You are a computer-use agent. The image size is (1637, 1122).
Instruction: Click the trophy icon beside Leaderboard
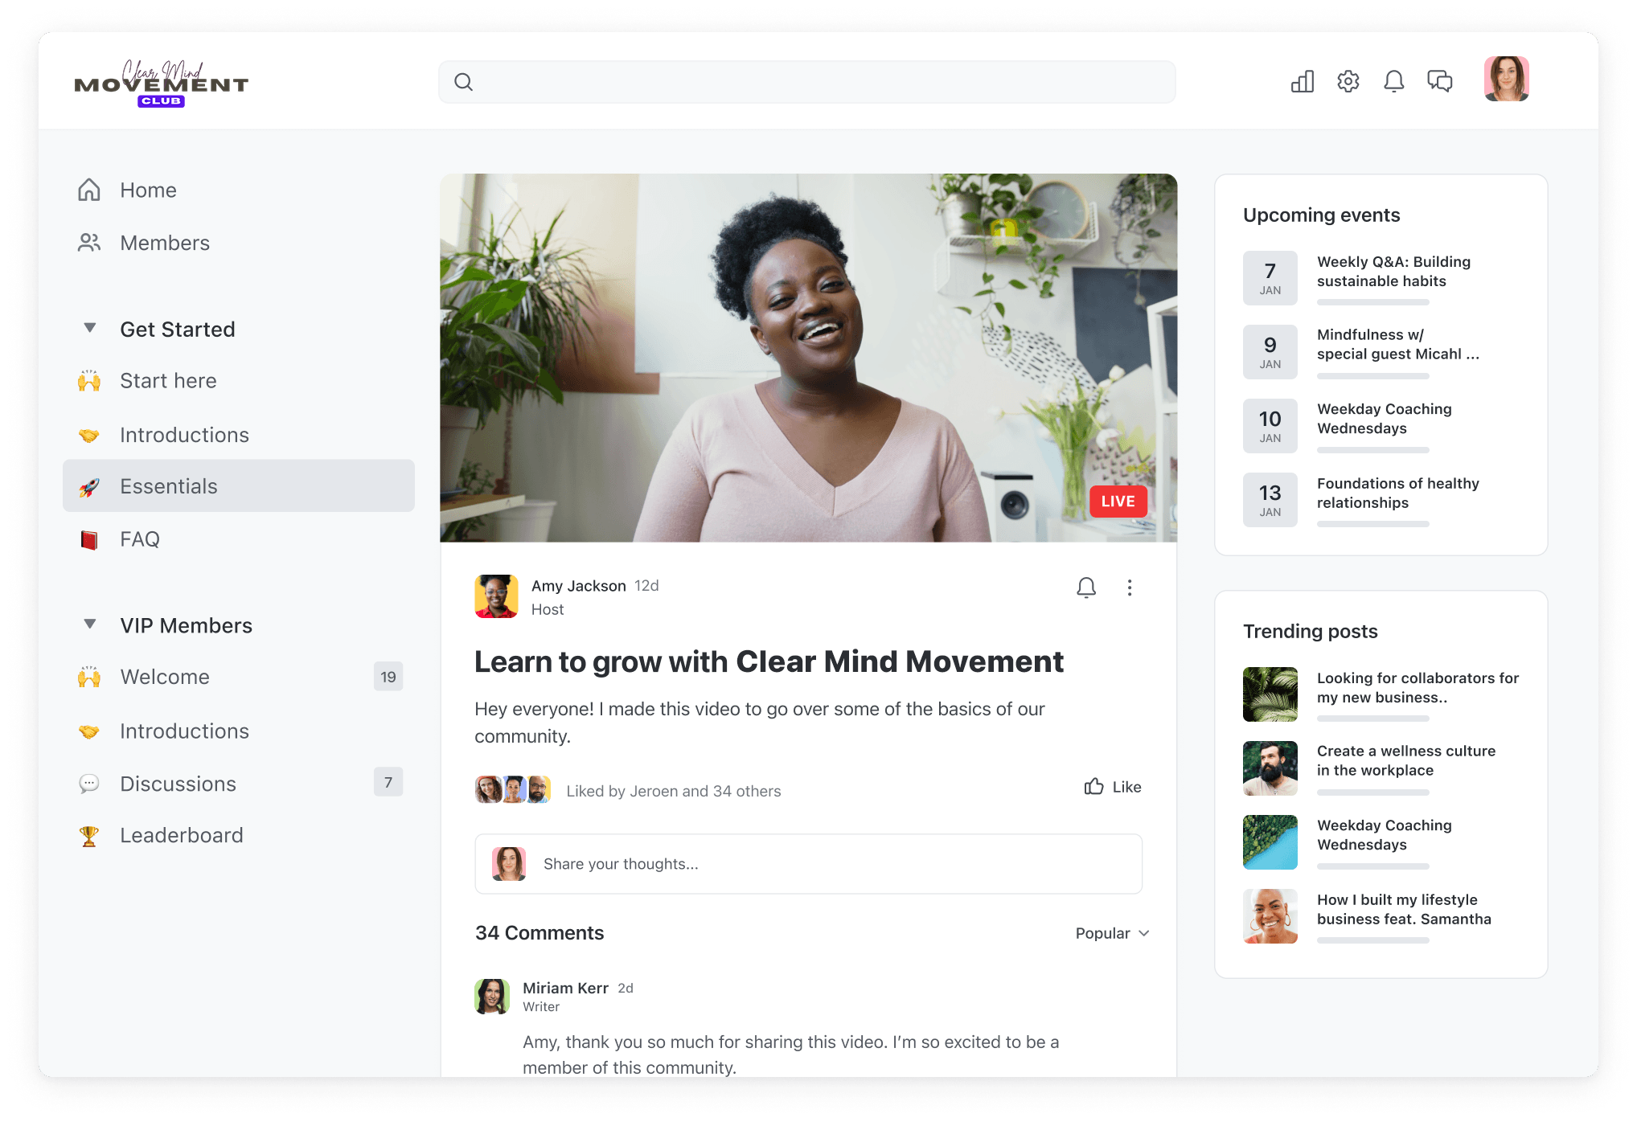click(x=89, y=836)
